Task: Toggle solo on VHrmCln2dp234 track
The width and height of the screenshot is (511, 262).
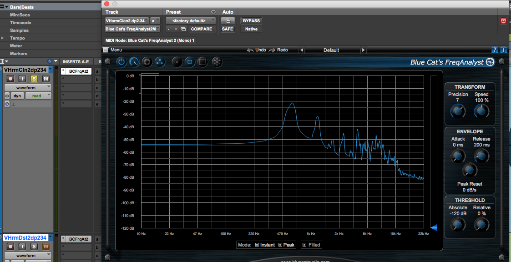Action: (x=34, y=79)
